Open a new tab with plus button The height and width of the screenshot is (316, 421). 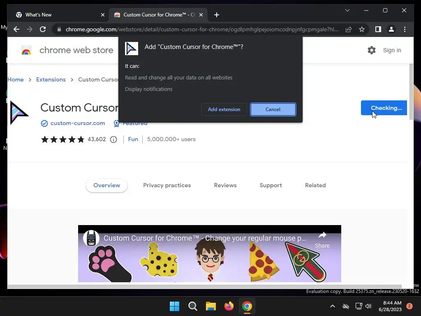coord(217,15)
